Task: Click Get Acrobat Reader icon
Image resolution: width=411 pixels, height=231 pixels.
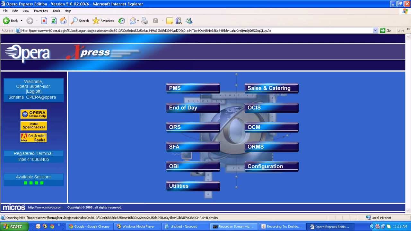Action: pos(34,138)
